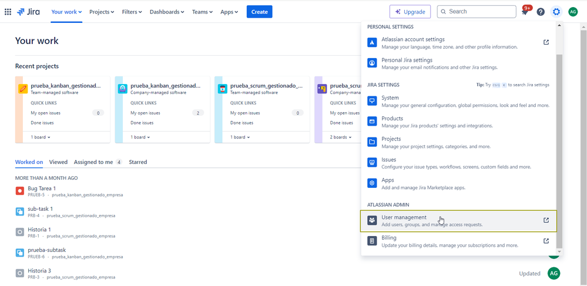Switch to the Viewed tab
Viewport: 587px width, 286px height.
tap(58, 162)
